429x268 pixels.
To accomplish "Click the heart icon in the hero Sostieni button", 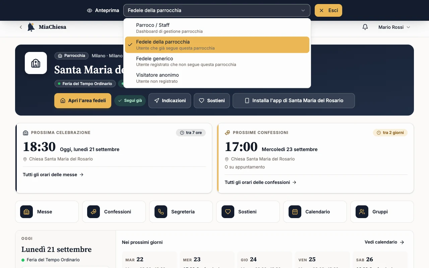I will pyautogui.click(x=201, y=100).
